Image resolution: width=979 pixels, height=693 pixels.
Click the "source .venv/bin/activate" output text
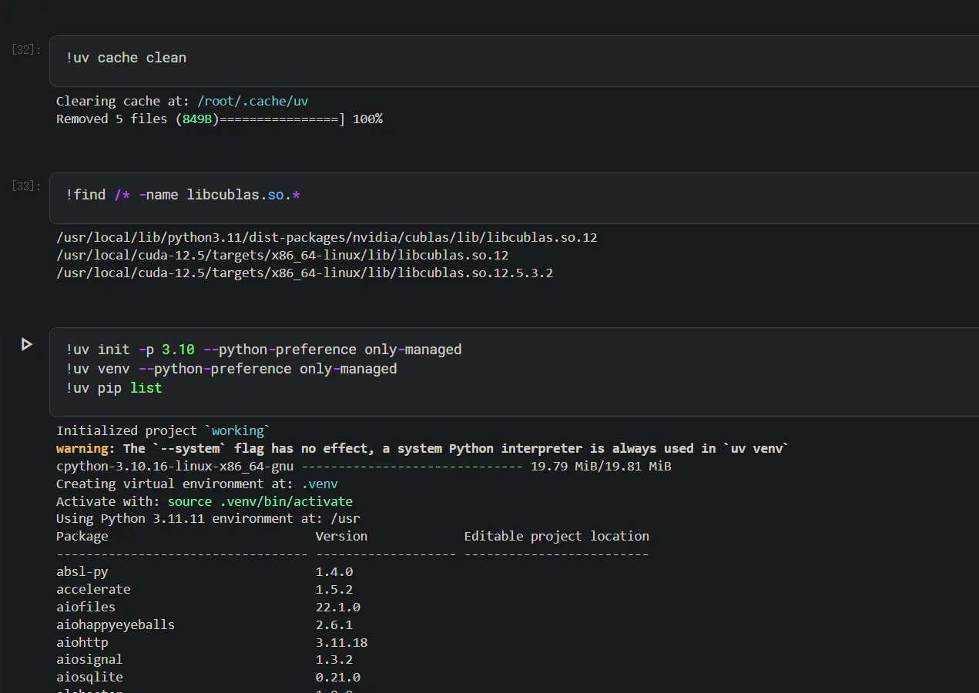tap(260, 501)
